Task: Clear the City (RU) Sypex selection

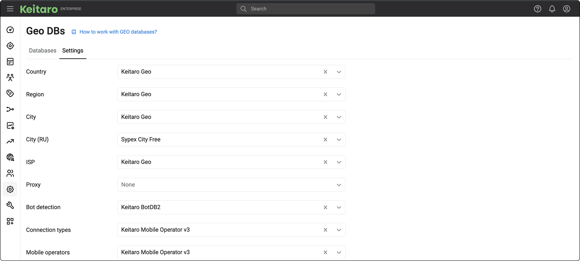Action: click(x=325, y=140)
